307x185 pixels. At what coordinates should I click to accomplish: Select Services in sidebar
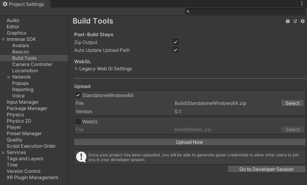(x=16, y=152)
